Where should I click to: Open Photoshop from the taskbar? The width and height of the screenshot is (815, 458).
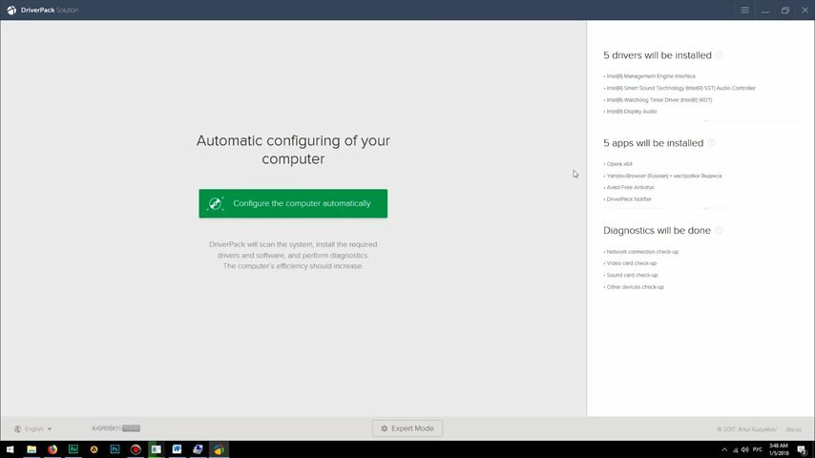pos(115,449)
